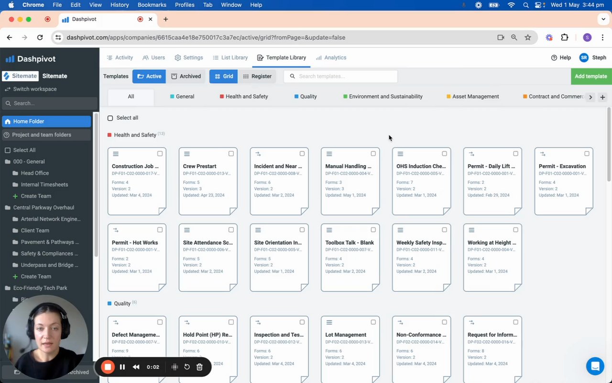This screenshot has height=383, width=612.
Task: Check the Toolbox Talk - Blank checkbox
Action: click(x=373, y=230)
